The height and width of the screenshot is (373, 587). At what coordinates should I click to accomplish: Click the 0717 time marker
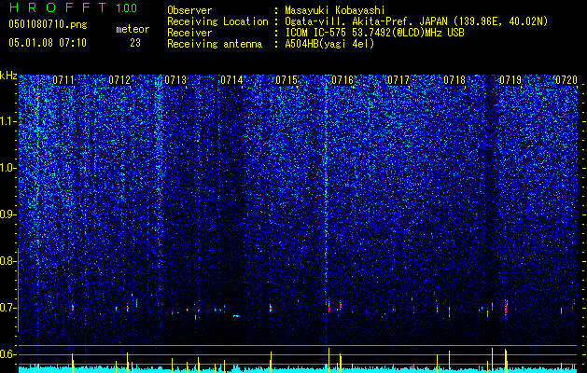[x=398, y=80]
